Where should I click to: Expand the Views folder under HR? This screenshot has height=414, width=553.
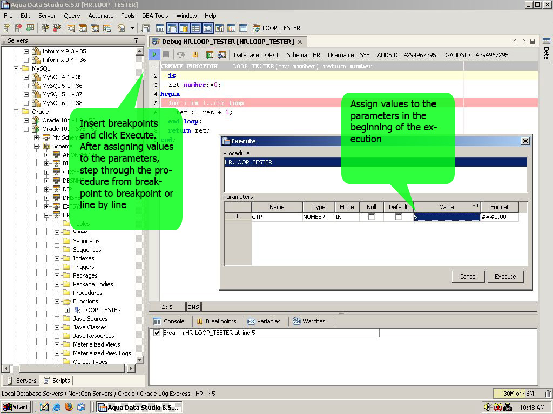tap(57, 232)
